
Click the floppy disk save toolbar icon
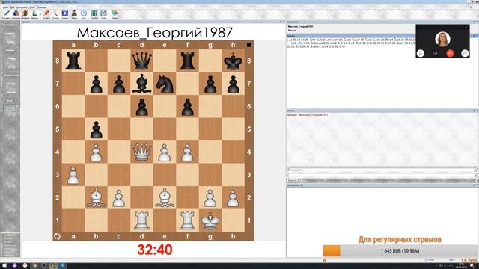103,13
